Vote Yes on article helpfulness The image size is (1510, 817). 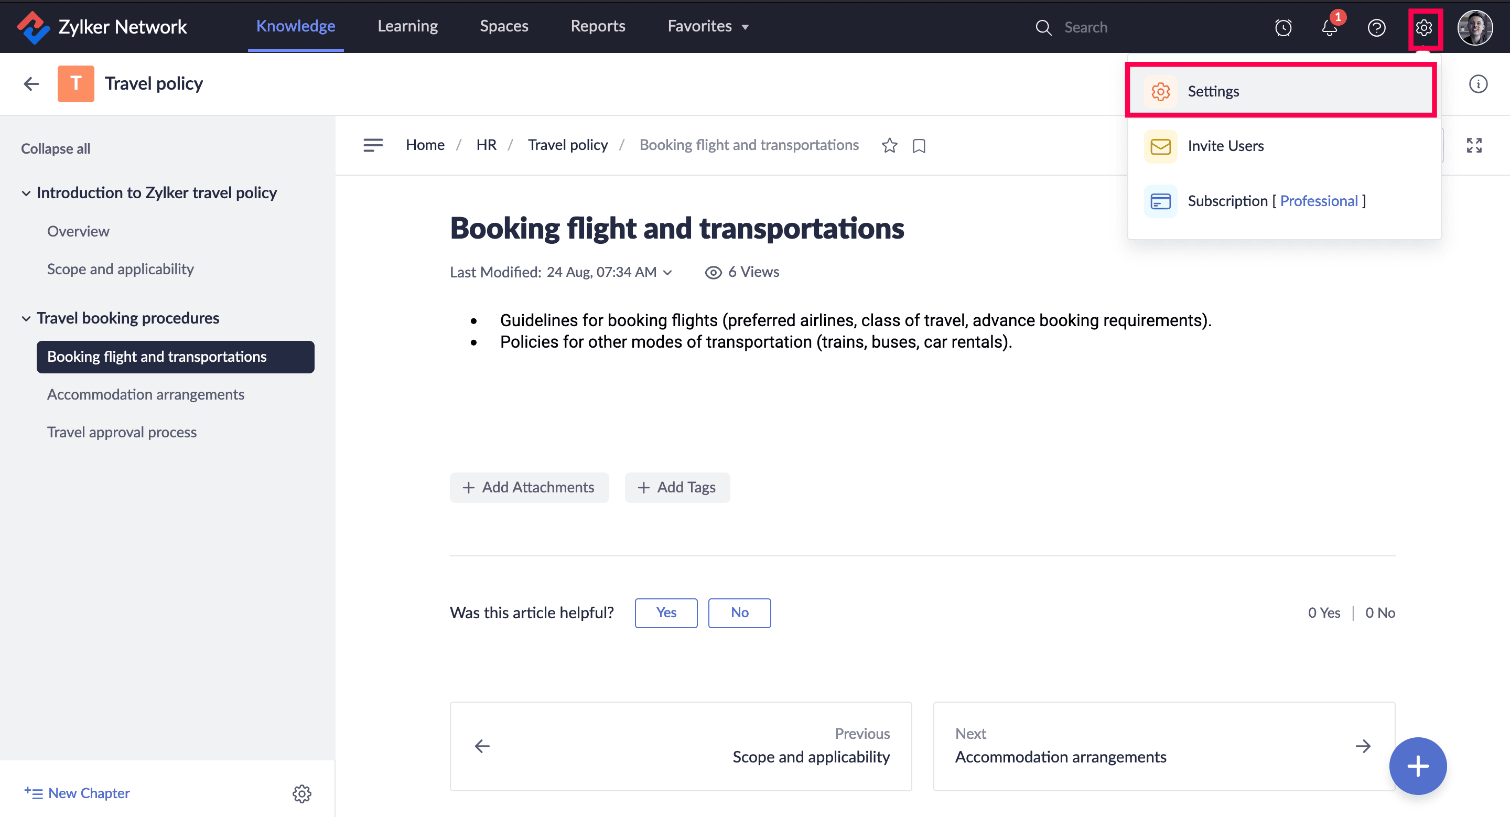click(665, 612)
